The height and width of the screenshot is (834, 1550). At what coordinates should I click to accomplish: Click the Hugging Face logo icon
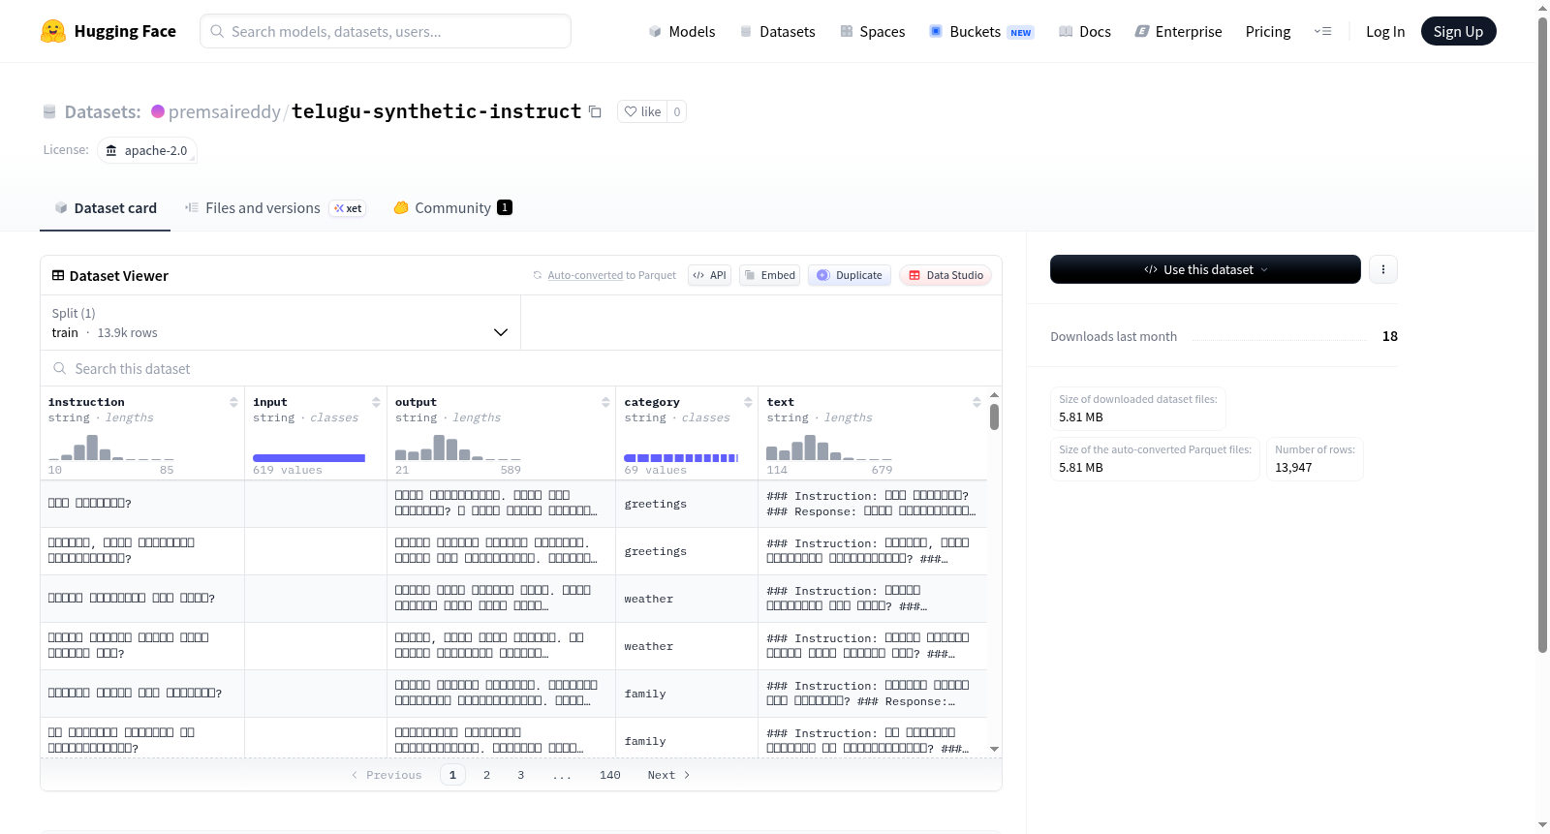52,31
